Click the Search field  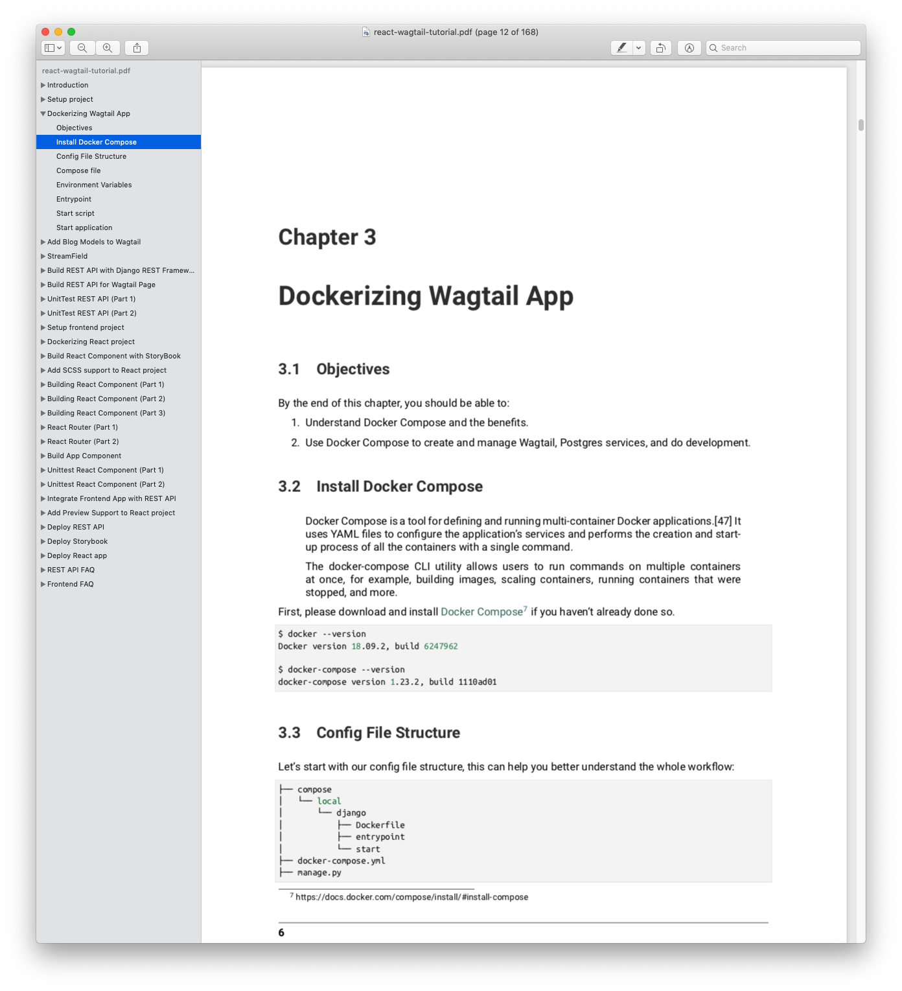click(x=783, y=48)
